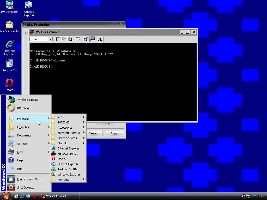Open Windows Update in Start menu
This screenshot has height=200, width=267.
tap(29, 100)
